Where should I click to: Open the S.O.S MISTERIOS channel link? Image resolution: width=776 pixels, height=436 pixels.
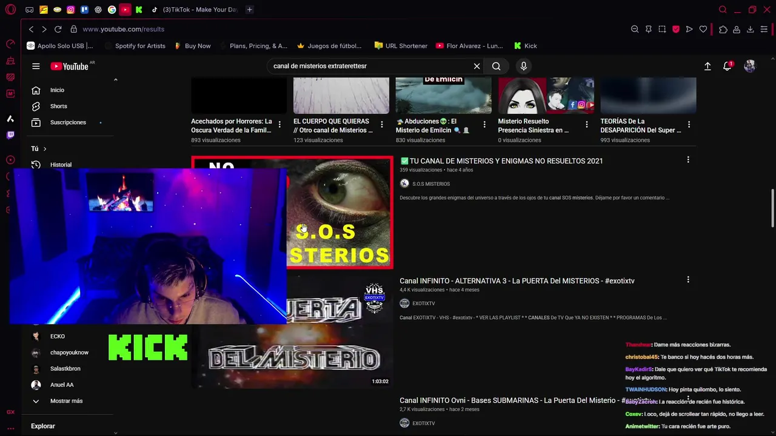click(x=431, y=184)
